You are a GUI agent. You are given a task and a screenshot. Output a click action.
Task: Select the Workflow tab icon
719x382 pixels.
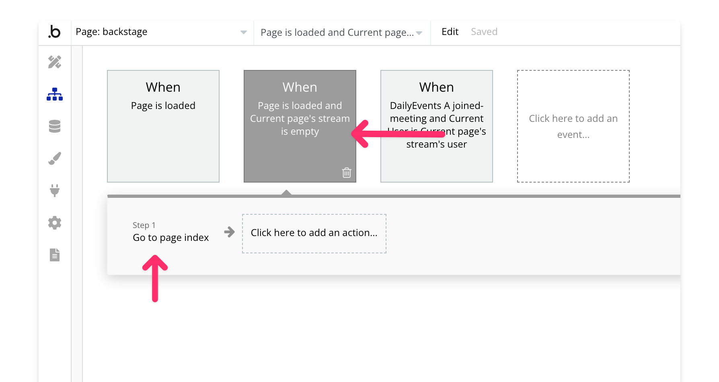55,94
